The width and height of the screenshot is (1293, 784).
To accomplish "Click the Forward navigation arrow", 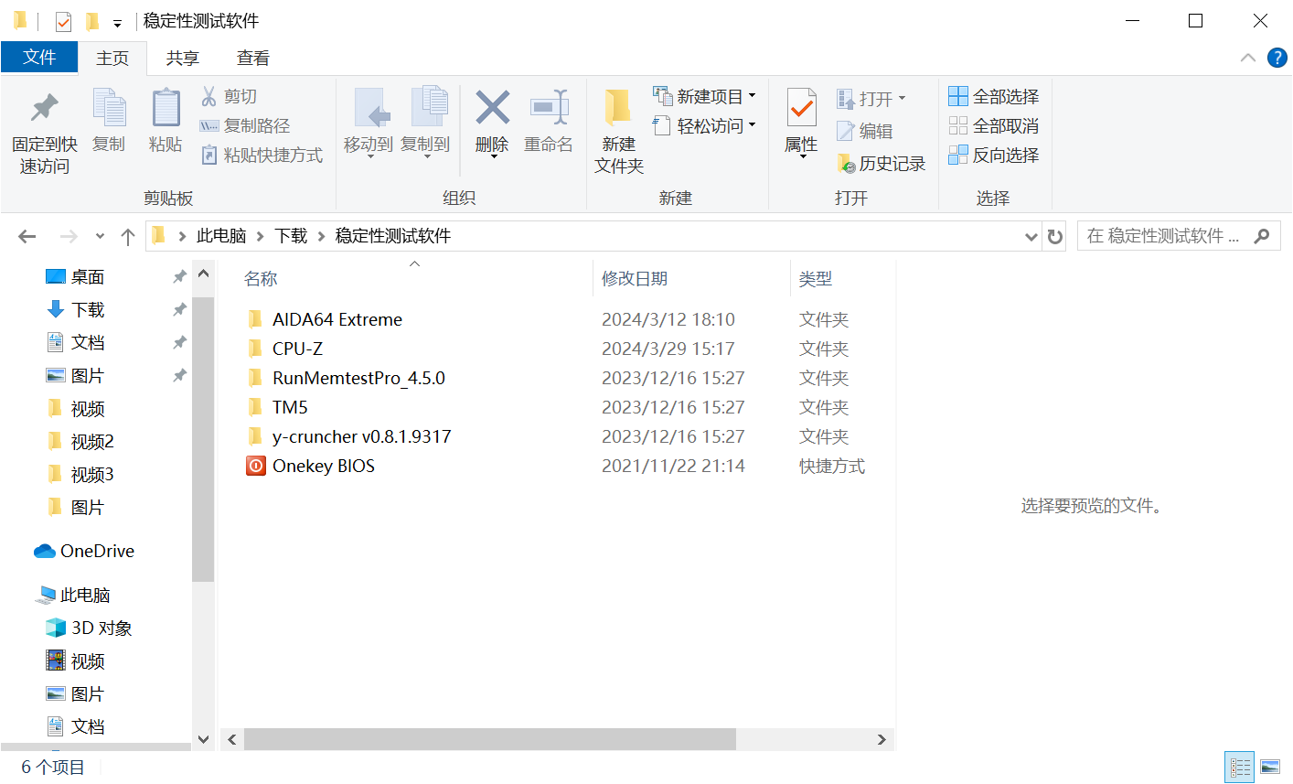I will [69, 237].
